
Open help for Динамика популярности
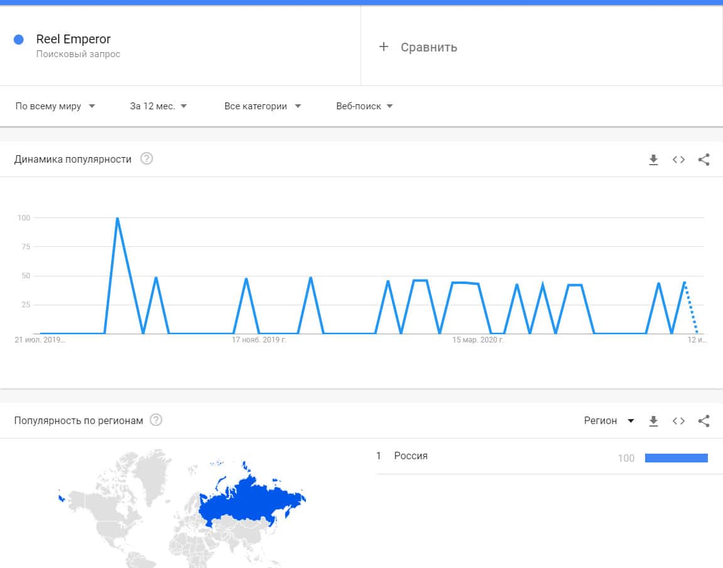pyautogui.click(x=146, y=159)
